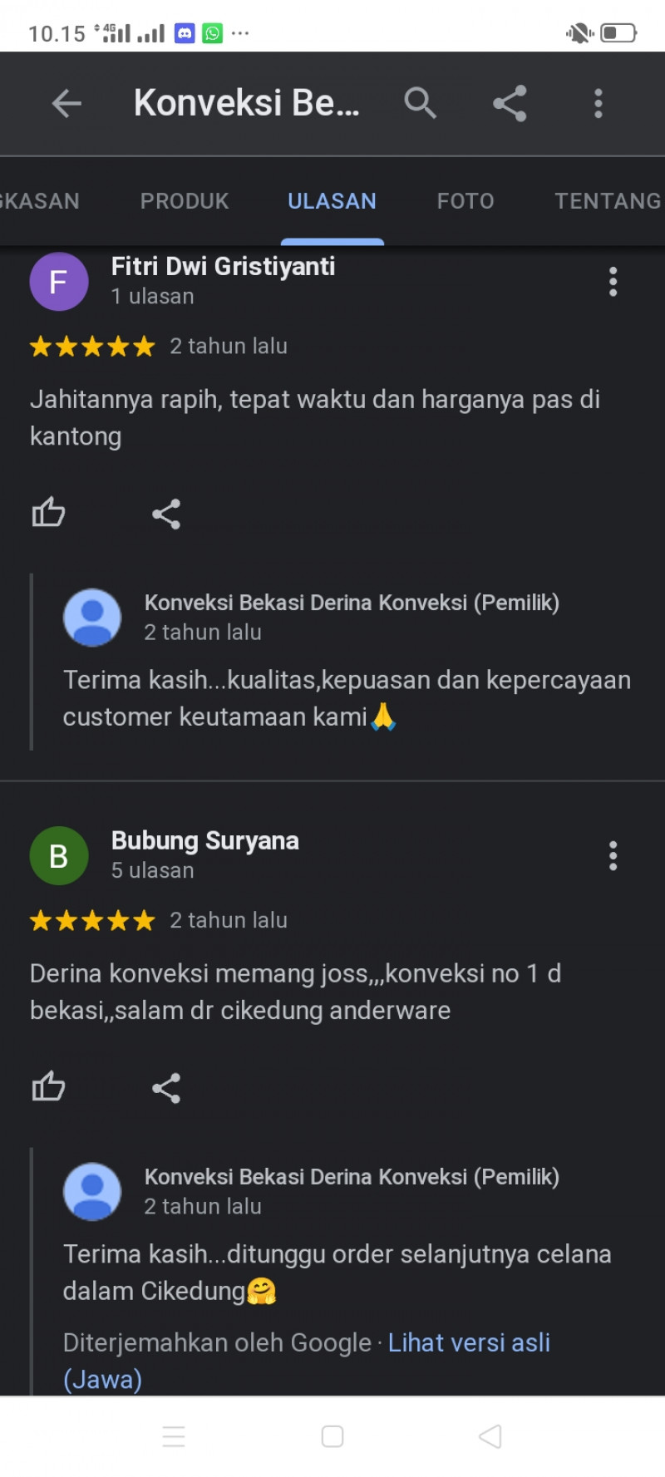Open Fitri Dwi Gristiyanti's profile name
Screen dimensions: 665x1477
point(224,266)
